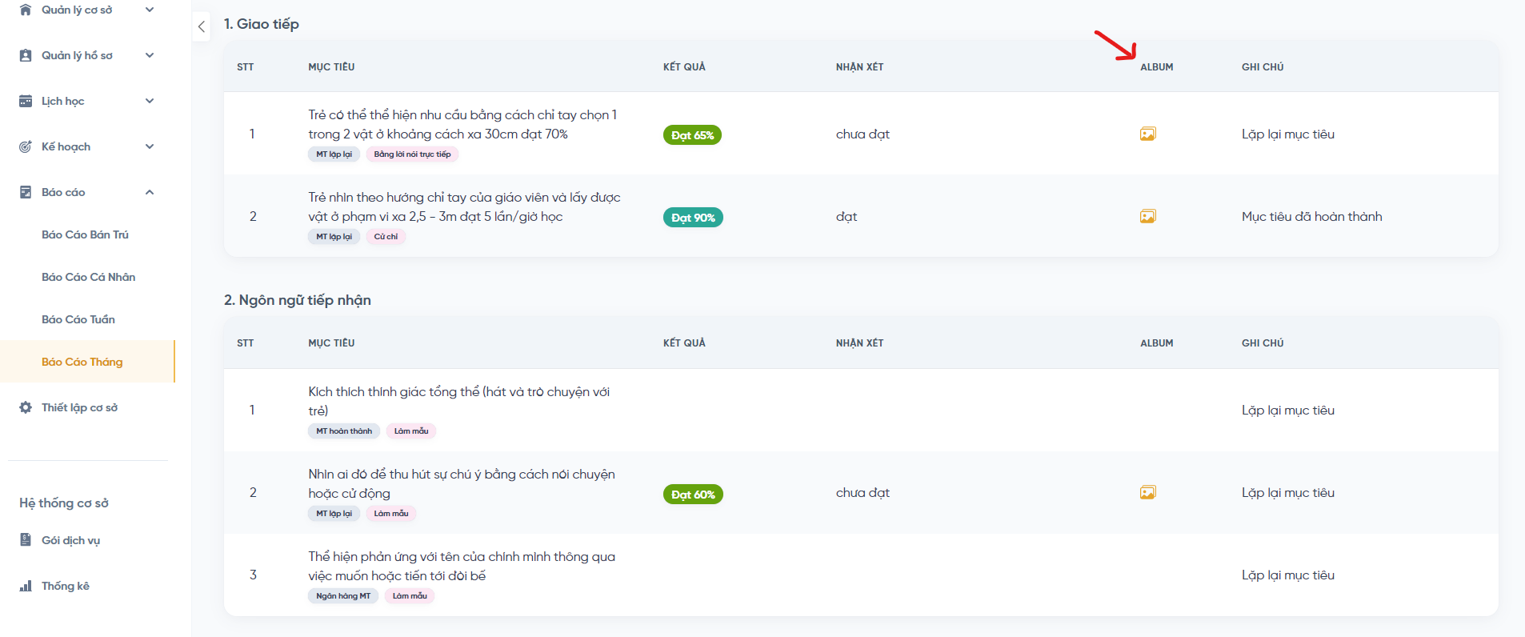
Task: Collapse sidebar with the left chevron
Action: click(202, 26)
